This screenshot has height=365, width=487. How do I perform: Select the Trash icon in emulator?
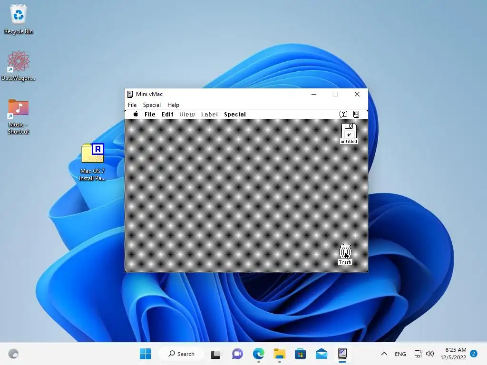pyautogui.click(x=345, y=255)
